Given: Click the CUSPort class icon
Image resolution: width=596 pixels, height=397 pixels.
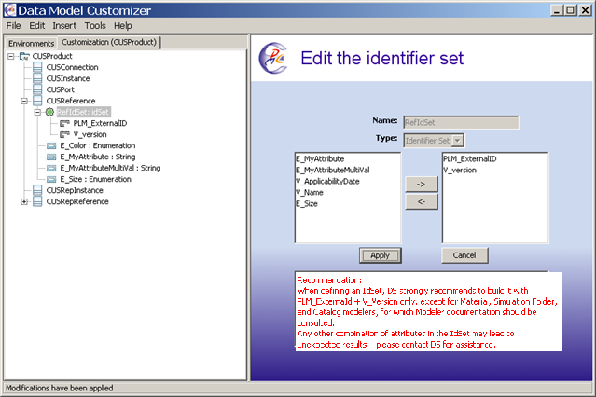Looking at the screenshot, I should coord(37,89).
